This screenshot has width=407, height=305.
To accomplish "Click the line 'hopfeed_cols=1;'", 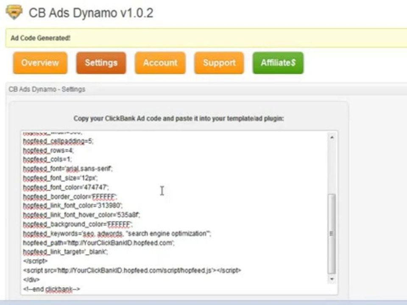I will pos(47,160).
